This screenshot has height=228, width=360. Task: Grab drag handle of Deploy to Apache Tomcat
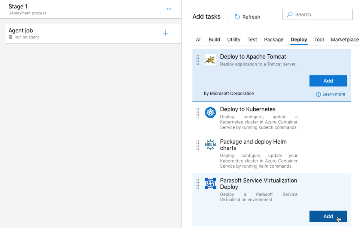tap(198, 60)
